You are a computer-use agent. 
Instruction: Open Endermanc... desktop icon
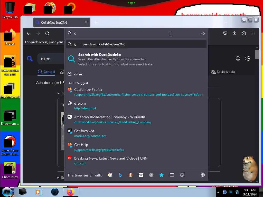coord(10,117)
